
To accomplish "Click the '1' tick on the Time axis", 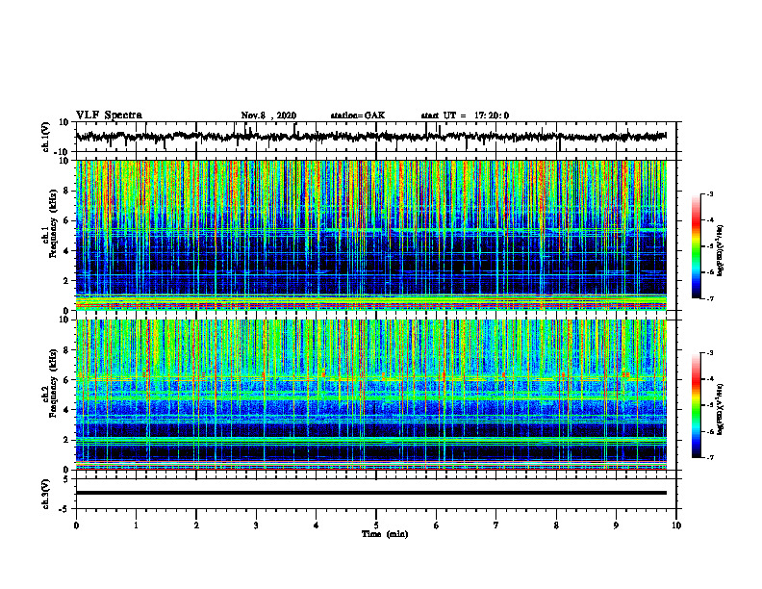I will (x=136, y=525).
